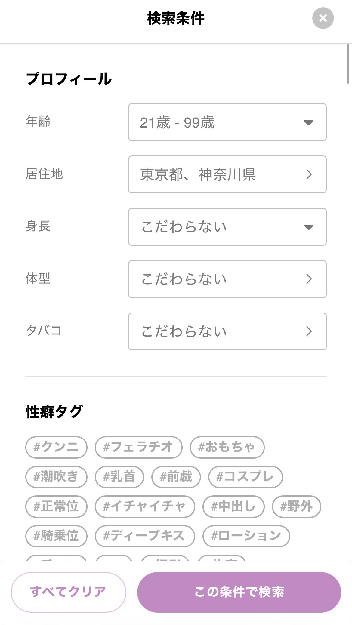Close the 検索条件 dialog with X icon
This screenshot has height=625, width=352.
tap(323, 18)
